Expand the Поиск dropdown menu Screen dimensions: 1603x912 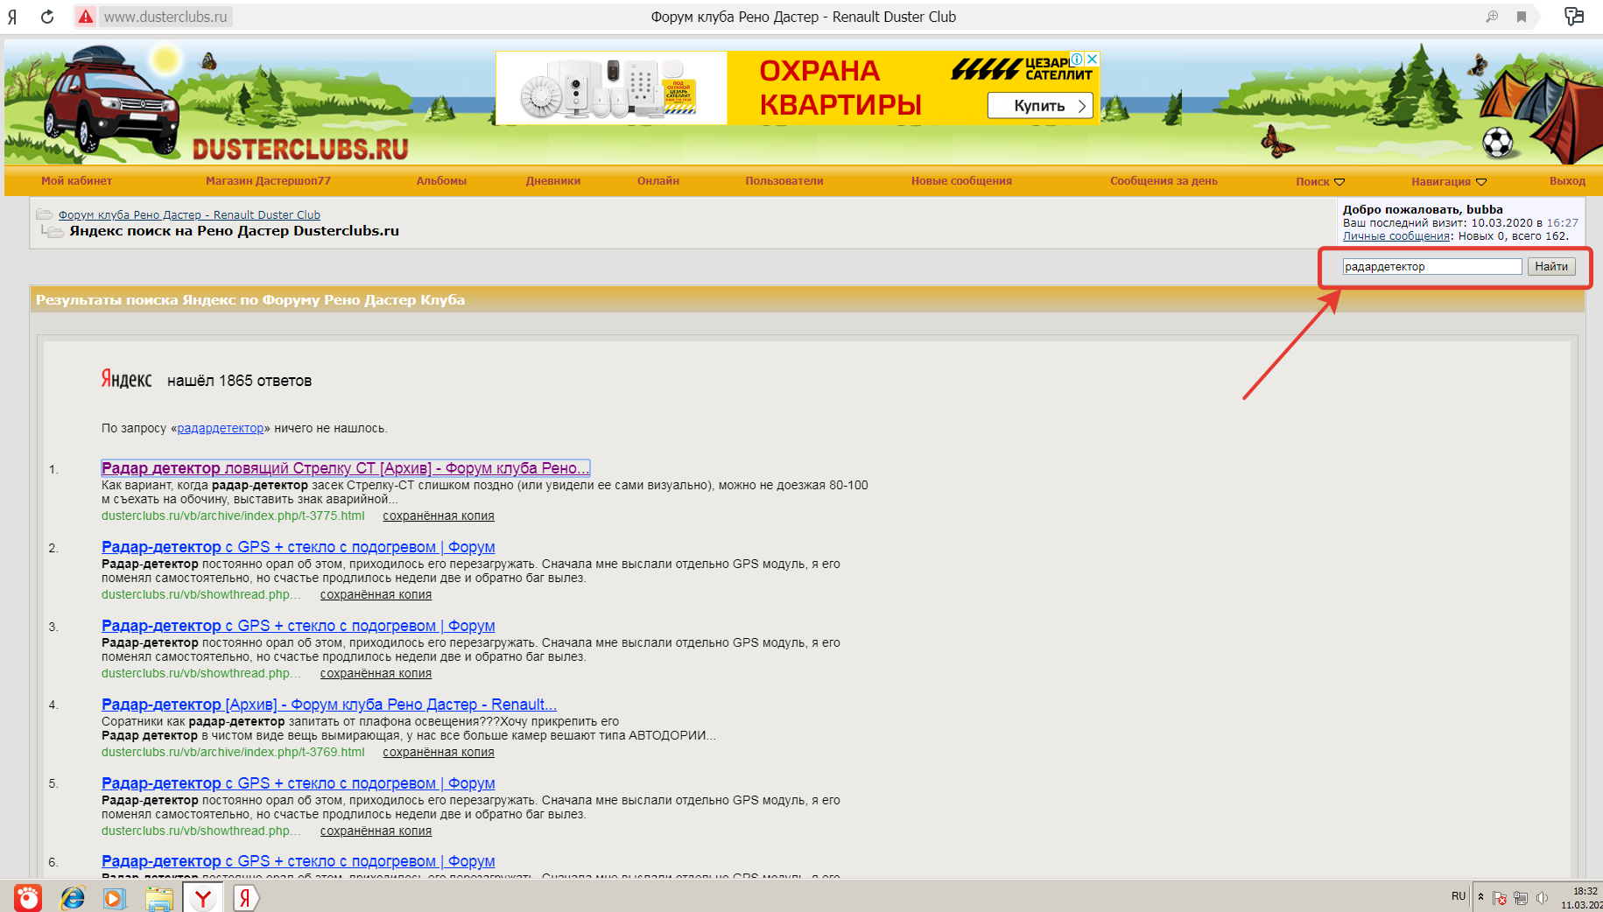pyautogui.click(x=1320, y=182)
